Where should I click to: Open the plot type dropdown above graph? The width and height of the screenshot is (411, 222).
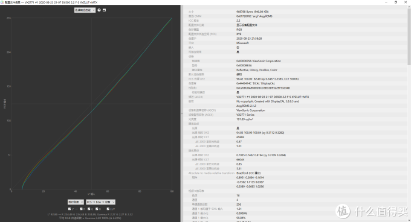coord(85,10)
